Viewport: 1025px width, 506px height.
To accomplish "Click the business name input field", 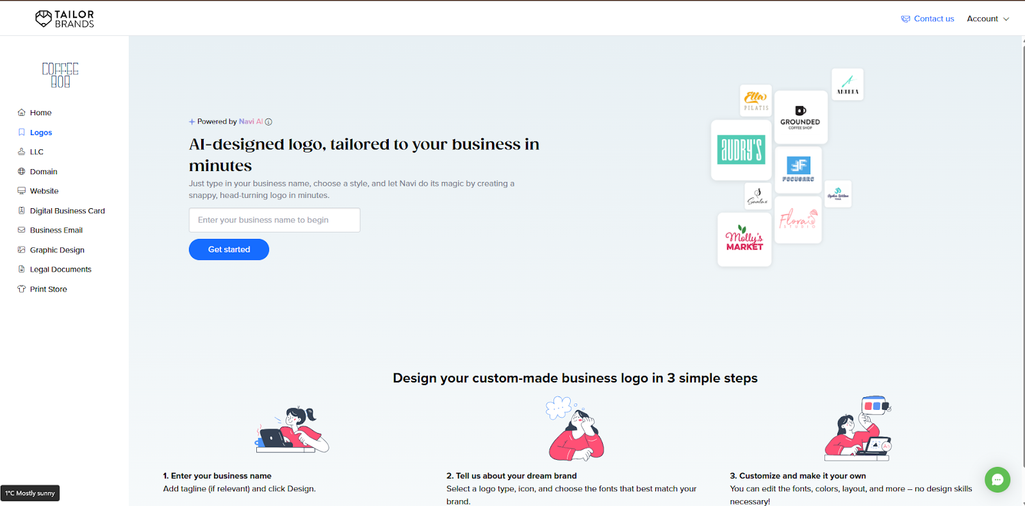I will (274, 220).
